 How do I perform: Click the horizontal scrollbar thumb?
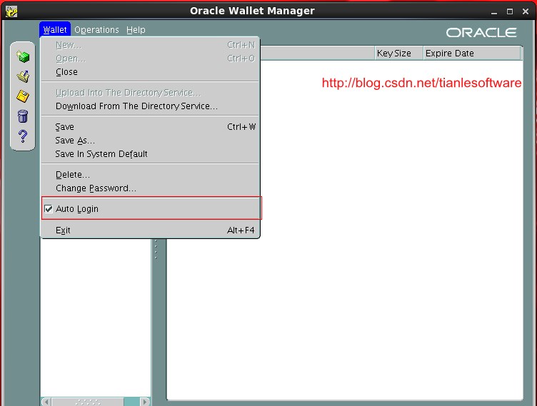[88, 402]
